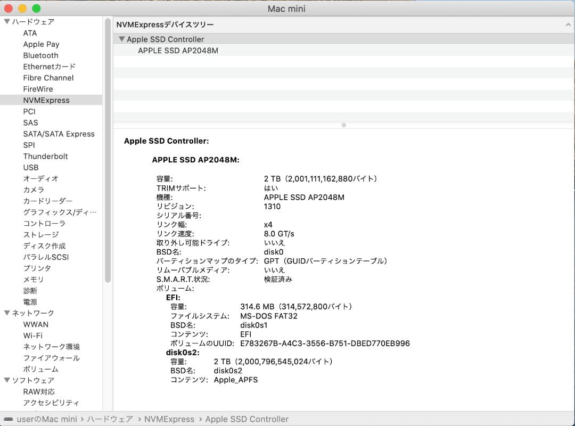The image size is (575, 426).
Task: Select パラレルSCSI in the sidebar
Action: point(46,257)
